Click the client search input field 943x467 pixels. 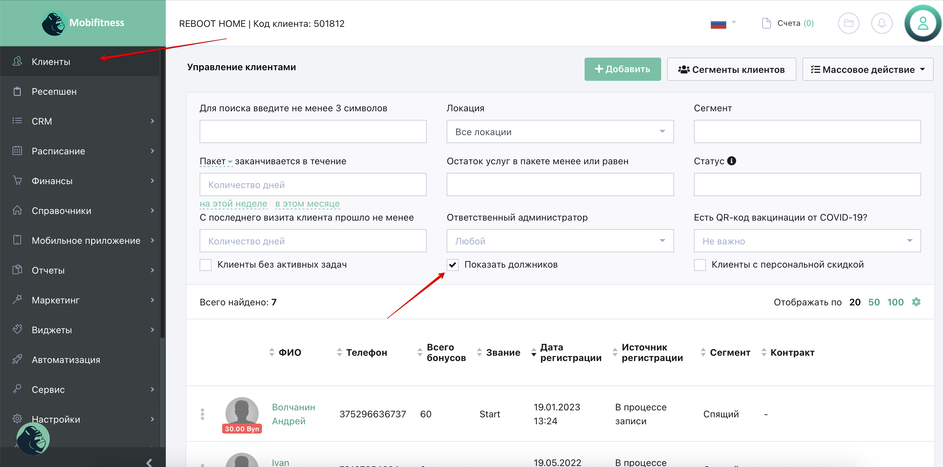coord(313,131)
